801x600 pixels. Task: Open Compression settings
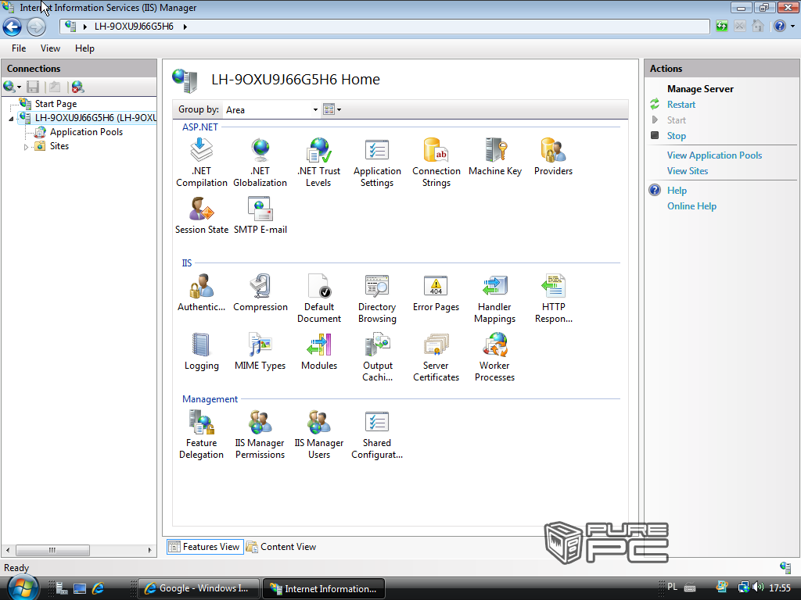pyautogui.click(x=260, y=293)
